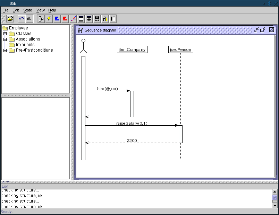
Task: Click the ibm:Company lifeline box
Action: coord(132,50)
